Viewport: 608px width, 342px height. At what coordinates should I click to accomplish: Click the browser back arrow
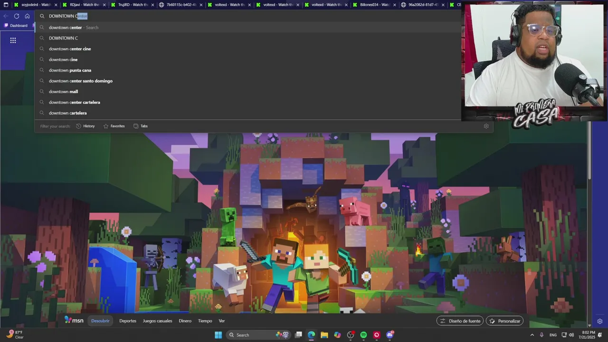[x=6, y=16]
